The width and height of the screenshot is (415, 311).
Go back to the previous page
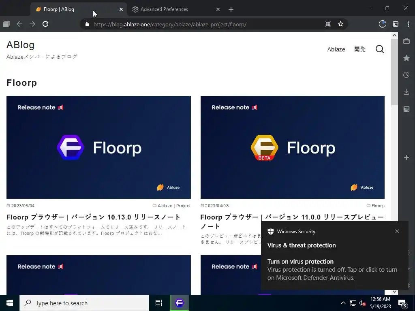coord(19,24)
